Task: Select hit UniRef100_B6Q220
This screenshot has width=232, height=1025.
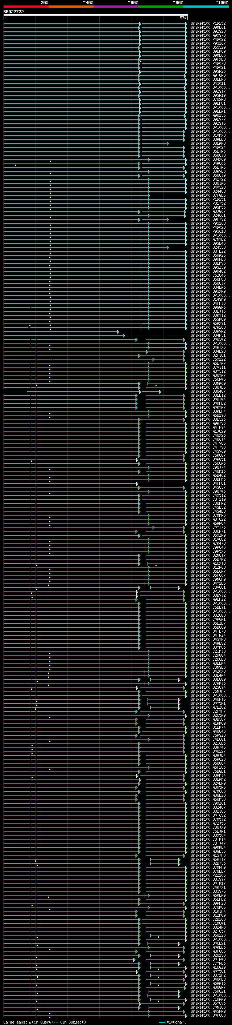Action: 208,936
